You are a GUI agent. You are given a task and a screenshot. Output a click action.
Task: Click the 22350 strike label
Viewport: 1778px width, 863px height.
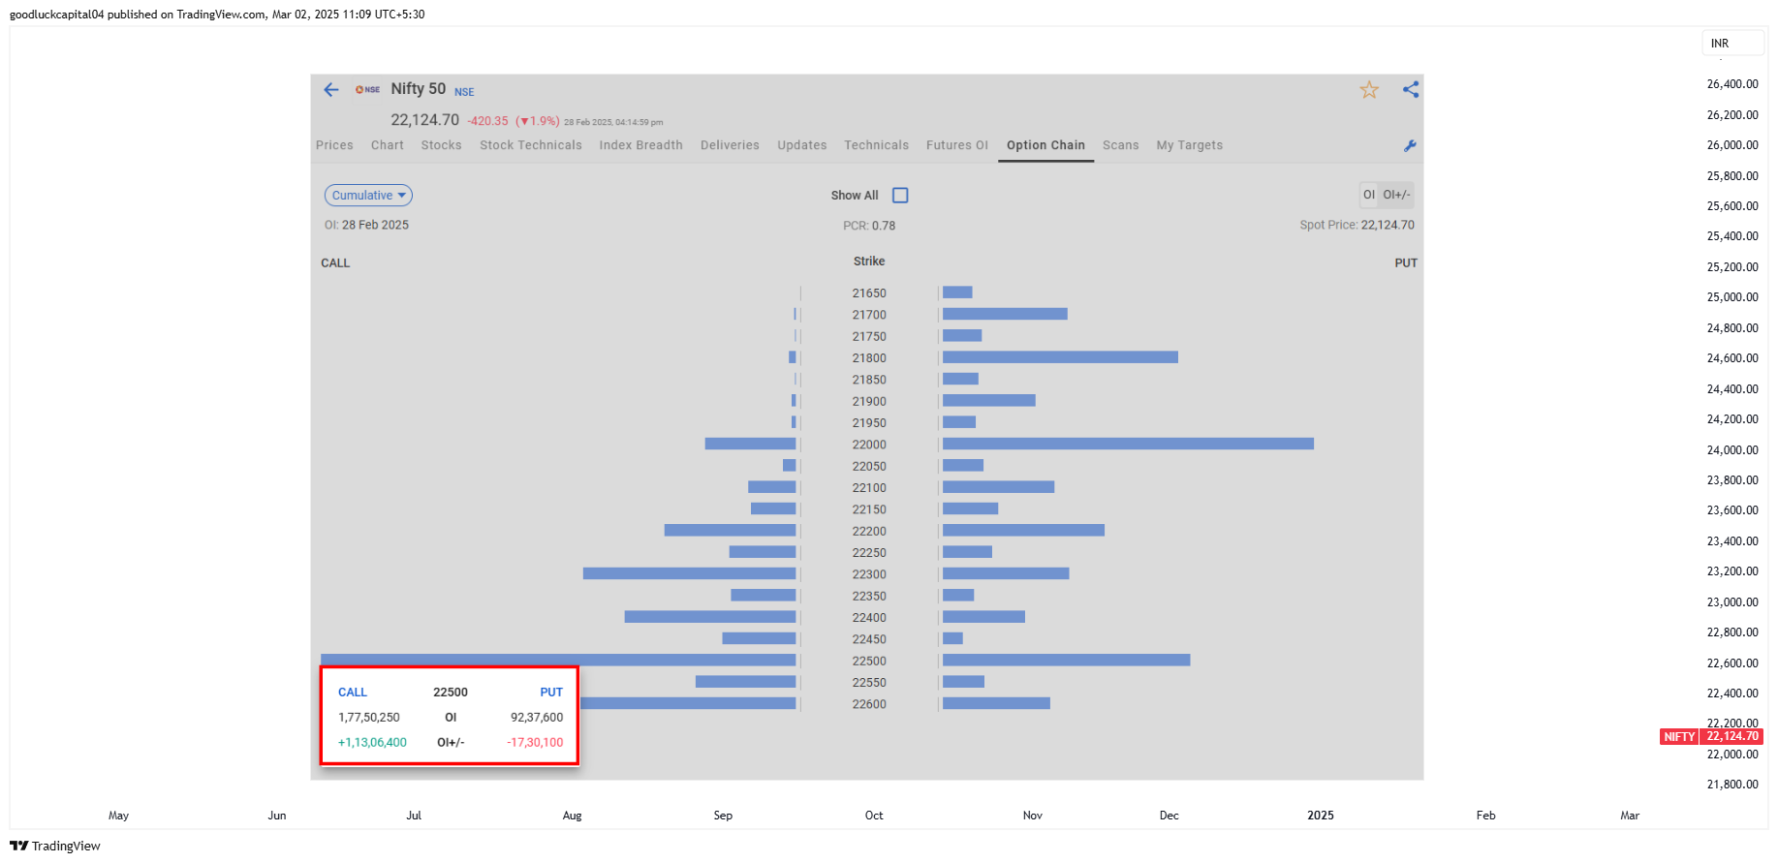click(869, 596)
